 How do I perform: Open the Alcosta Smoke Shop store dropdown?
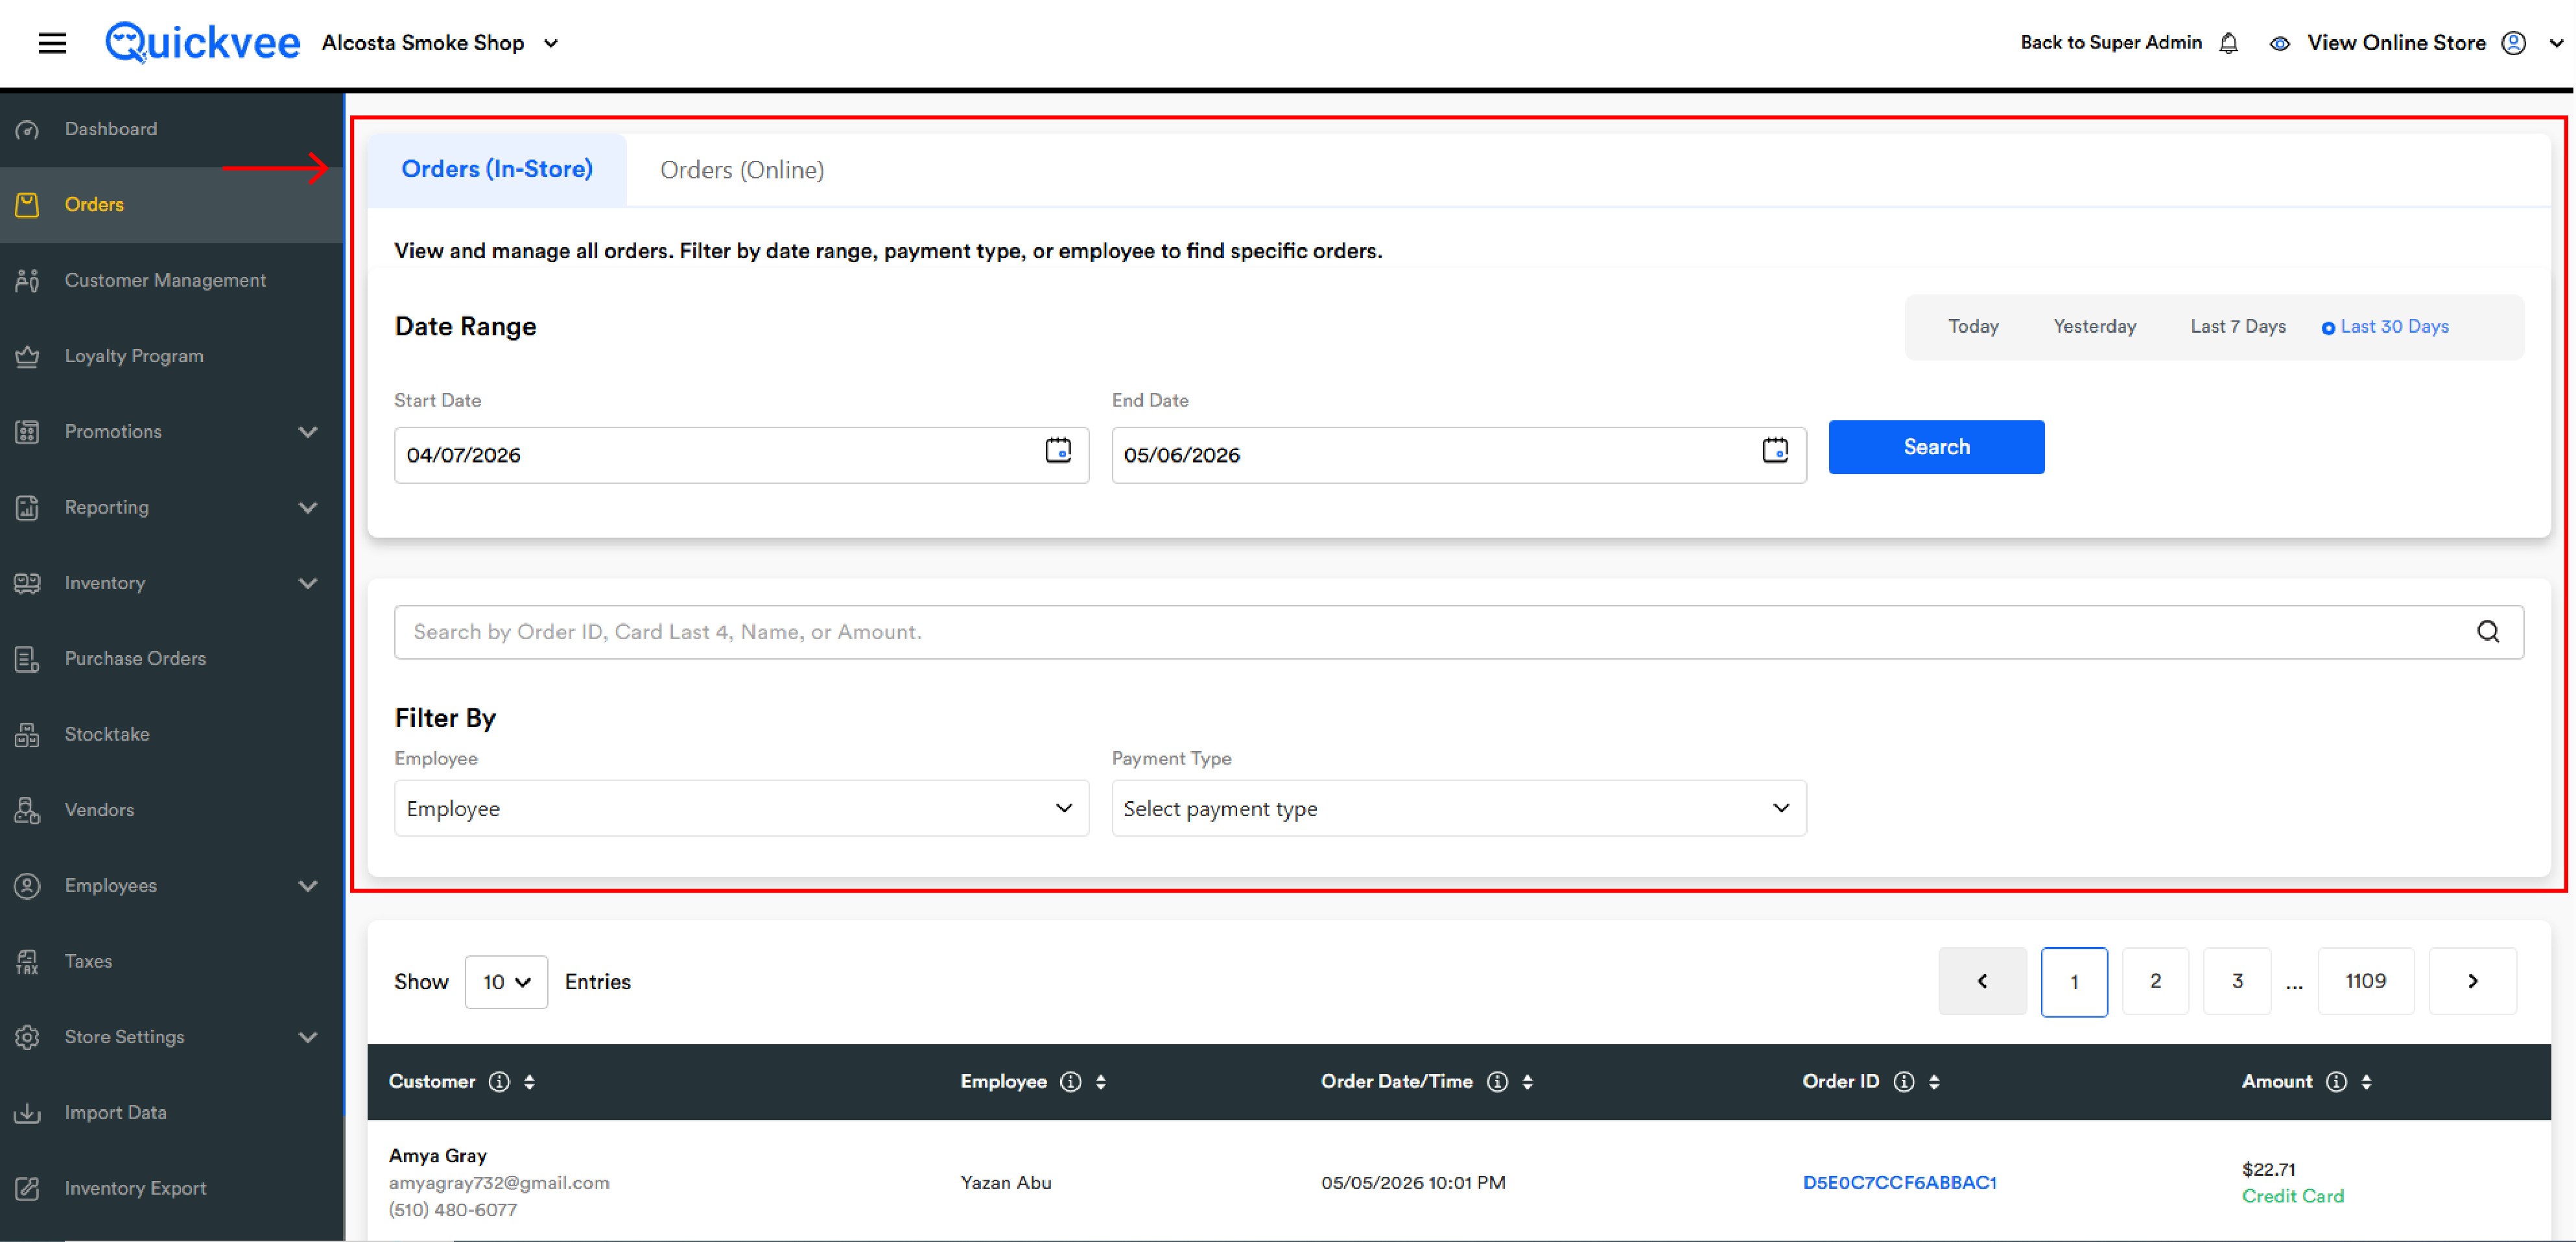coord(440,43)
